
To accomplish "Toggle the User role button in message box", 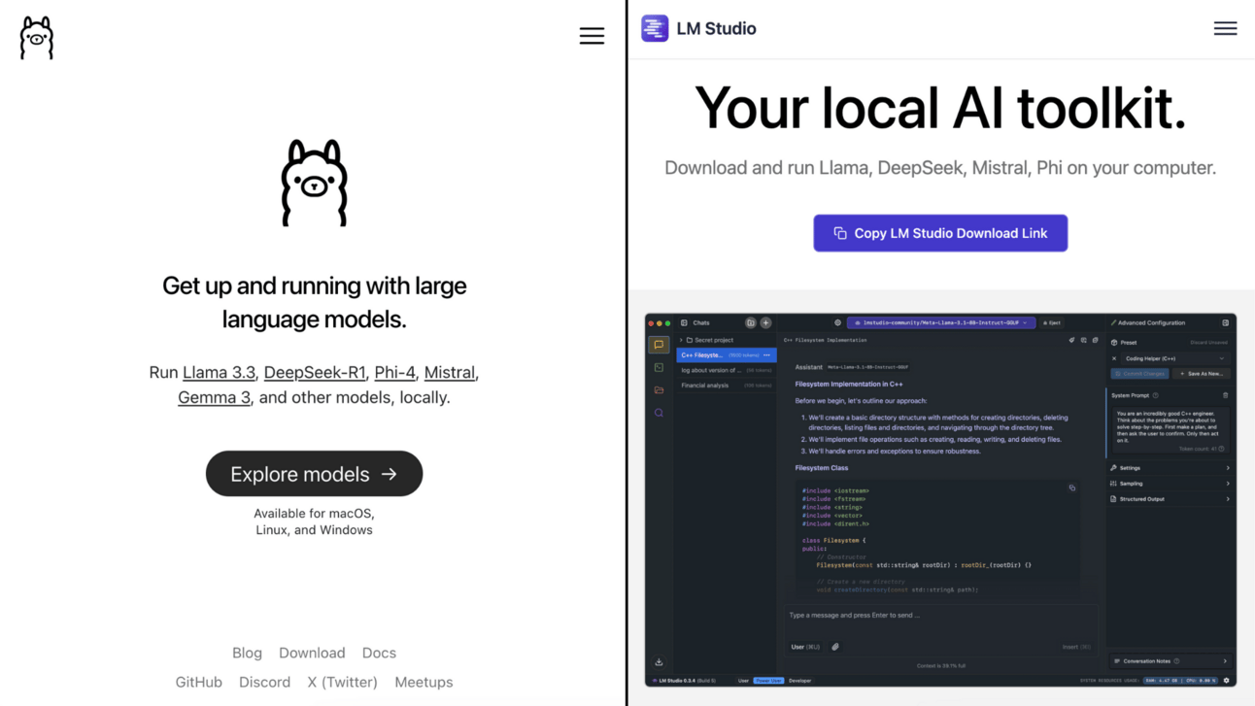I will coord(806,647).
